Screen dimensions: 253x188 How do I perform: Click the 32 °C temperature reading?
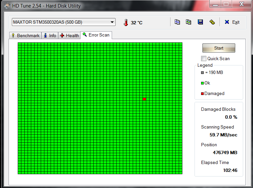click(136, 23)
